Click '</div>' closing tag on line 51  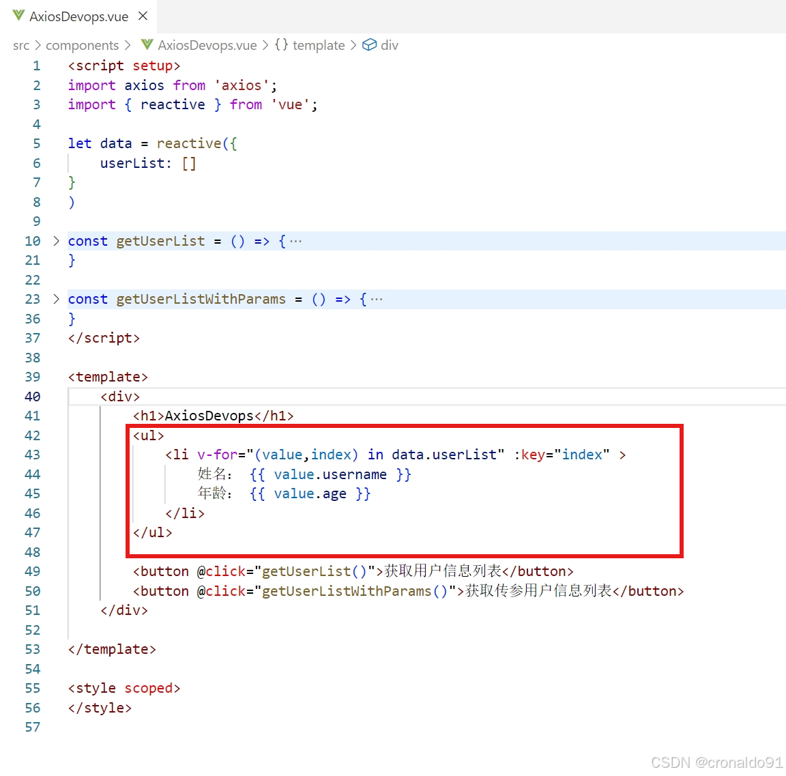click(x=123, y=610)
